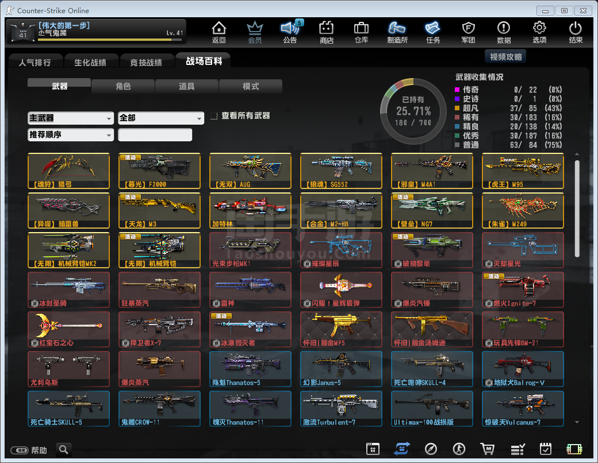Screen dimensions: 598x463
Task: Click the weapon list scrollbar thumb
Action: point(577,208)
